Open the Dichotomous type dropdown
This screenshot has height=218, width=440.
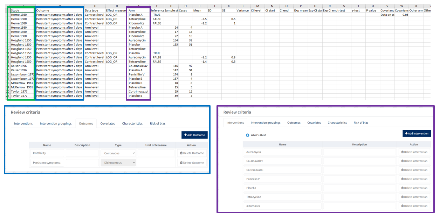119,162
